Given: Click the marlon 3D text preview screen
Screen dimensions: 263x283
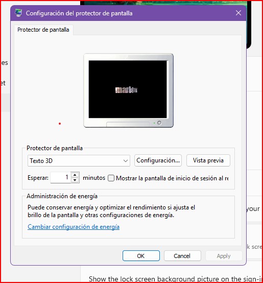Looking at the screenshot, I should tap(128, 89).
